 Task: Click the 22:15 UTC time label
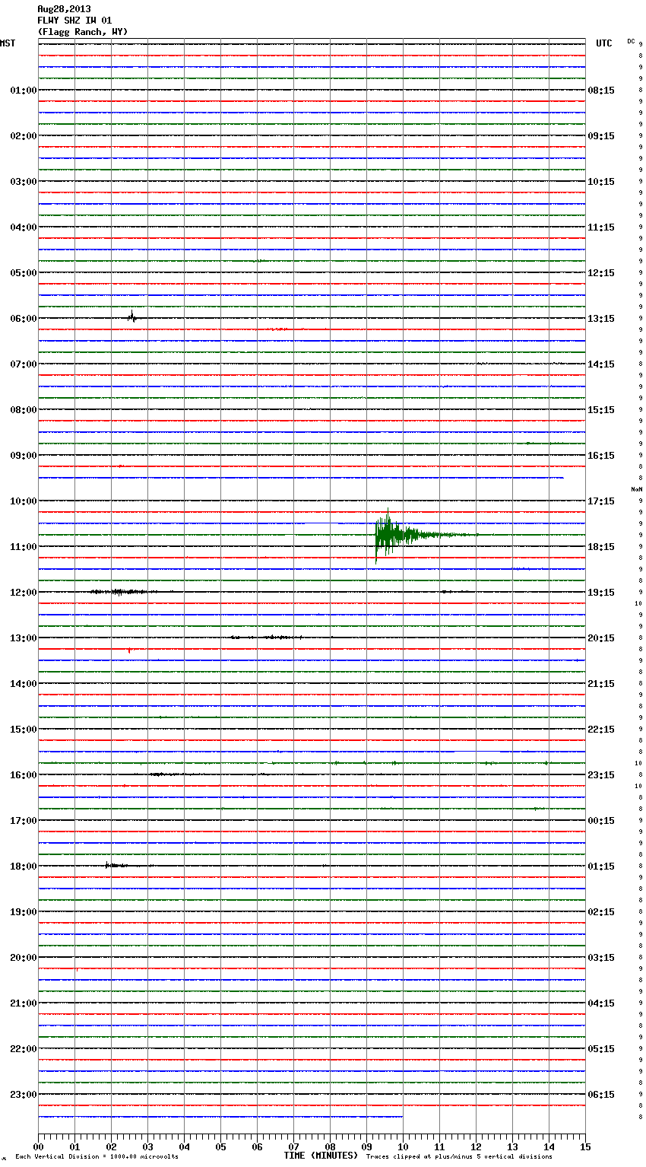(x=601, y=730)
